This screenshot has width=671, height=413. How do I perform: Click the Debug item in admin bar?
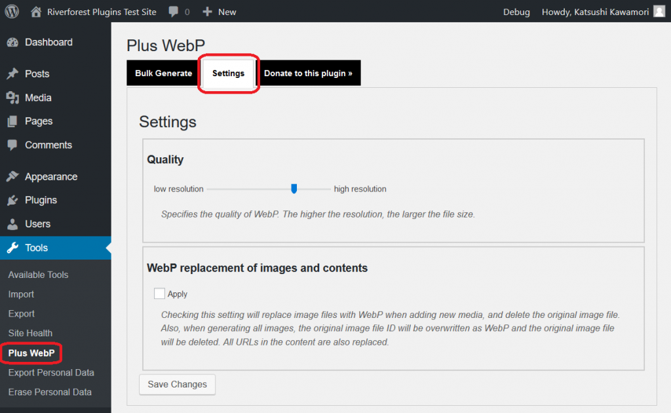coord(516,12)
